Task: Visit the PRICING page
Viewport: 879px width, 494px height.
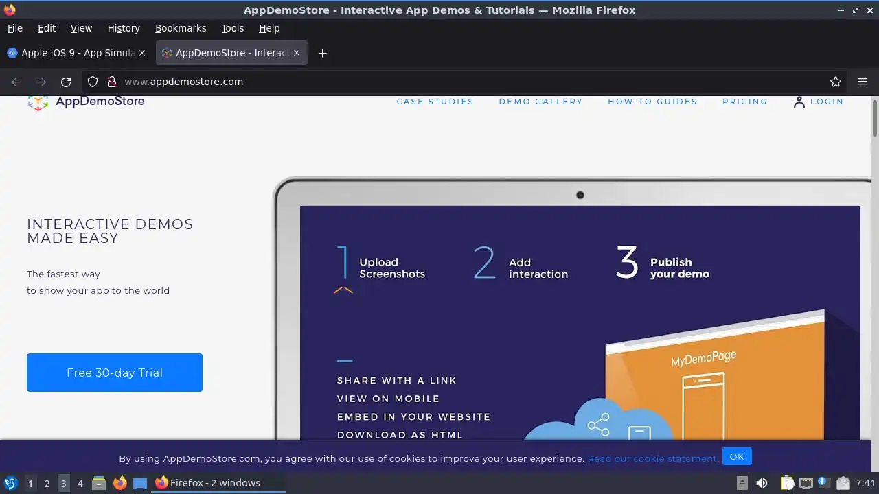Action: (745, 102)
